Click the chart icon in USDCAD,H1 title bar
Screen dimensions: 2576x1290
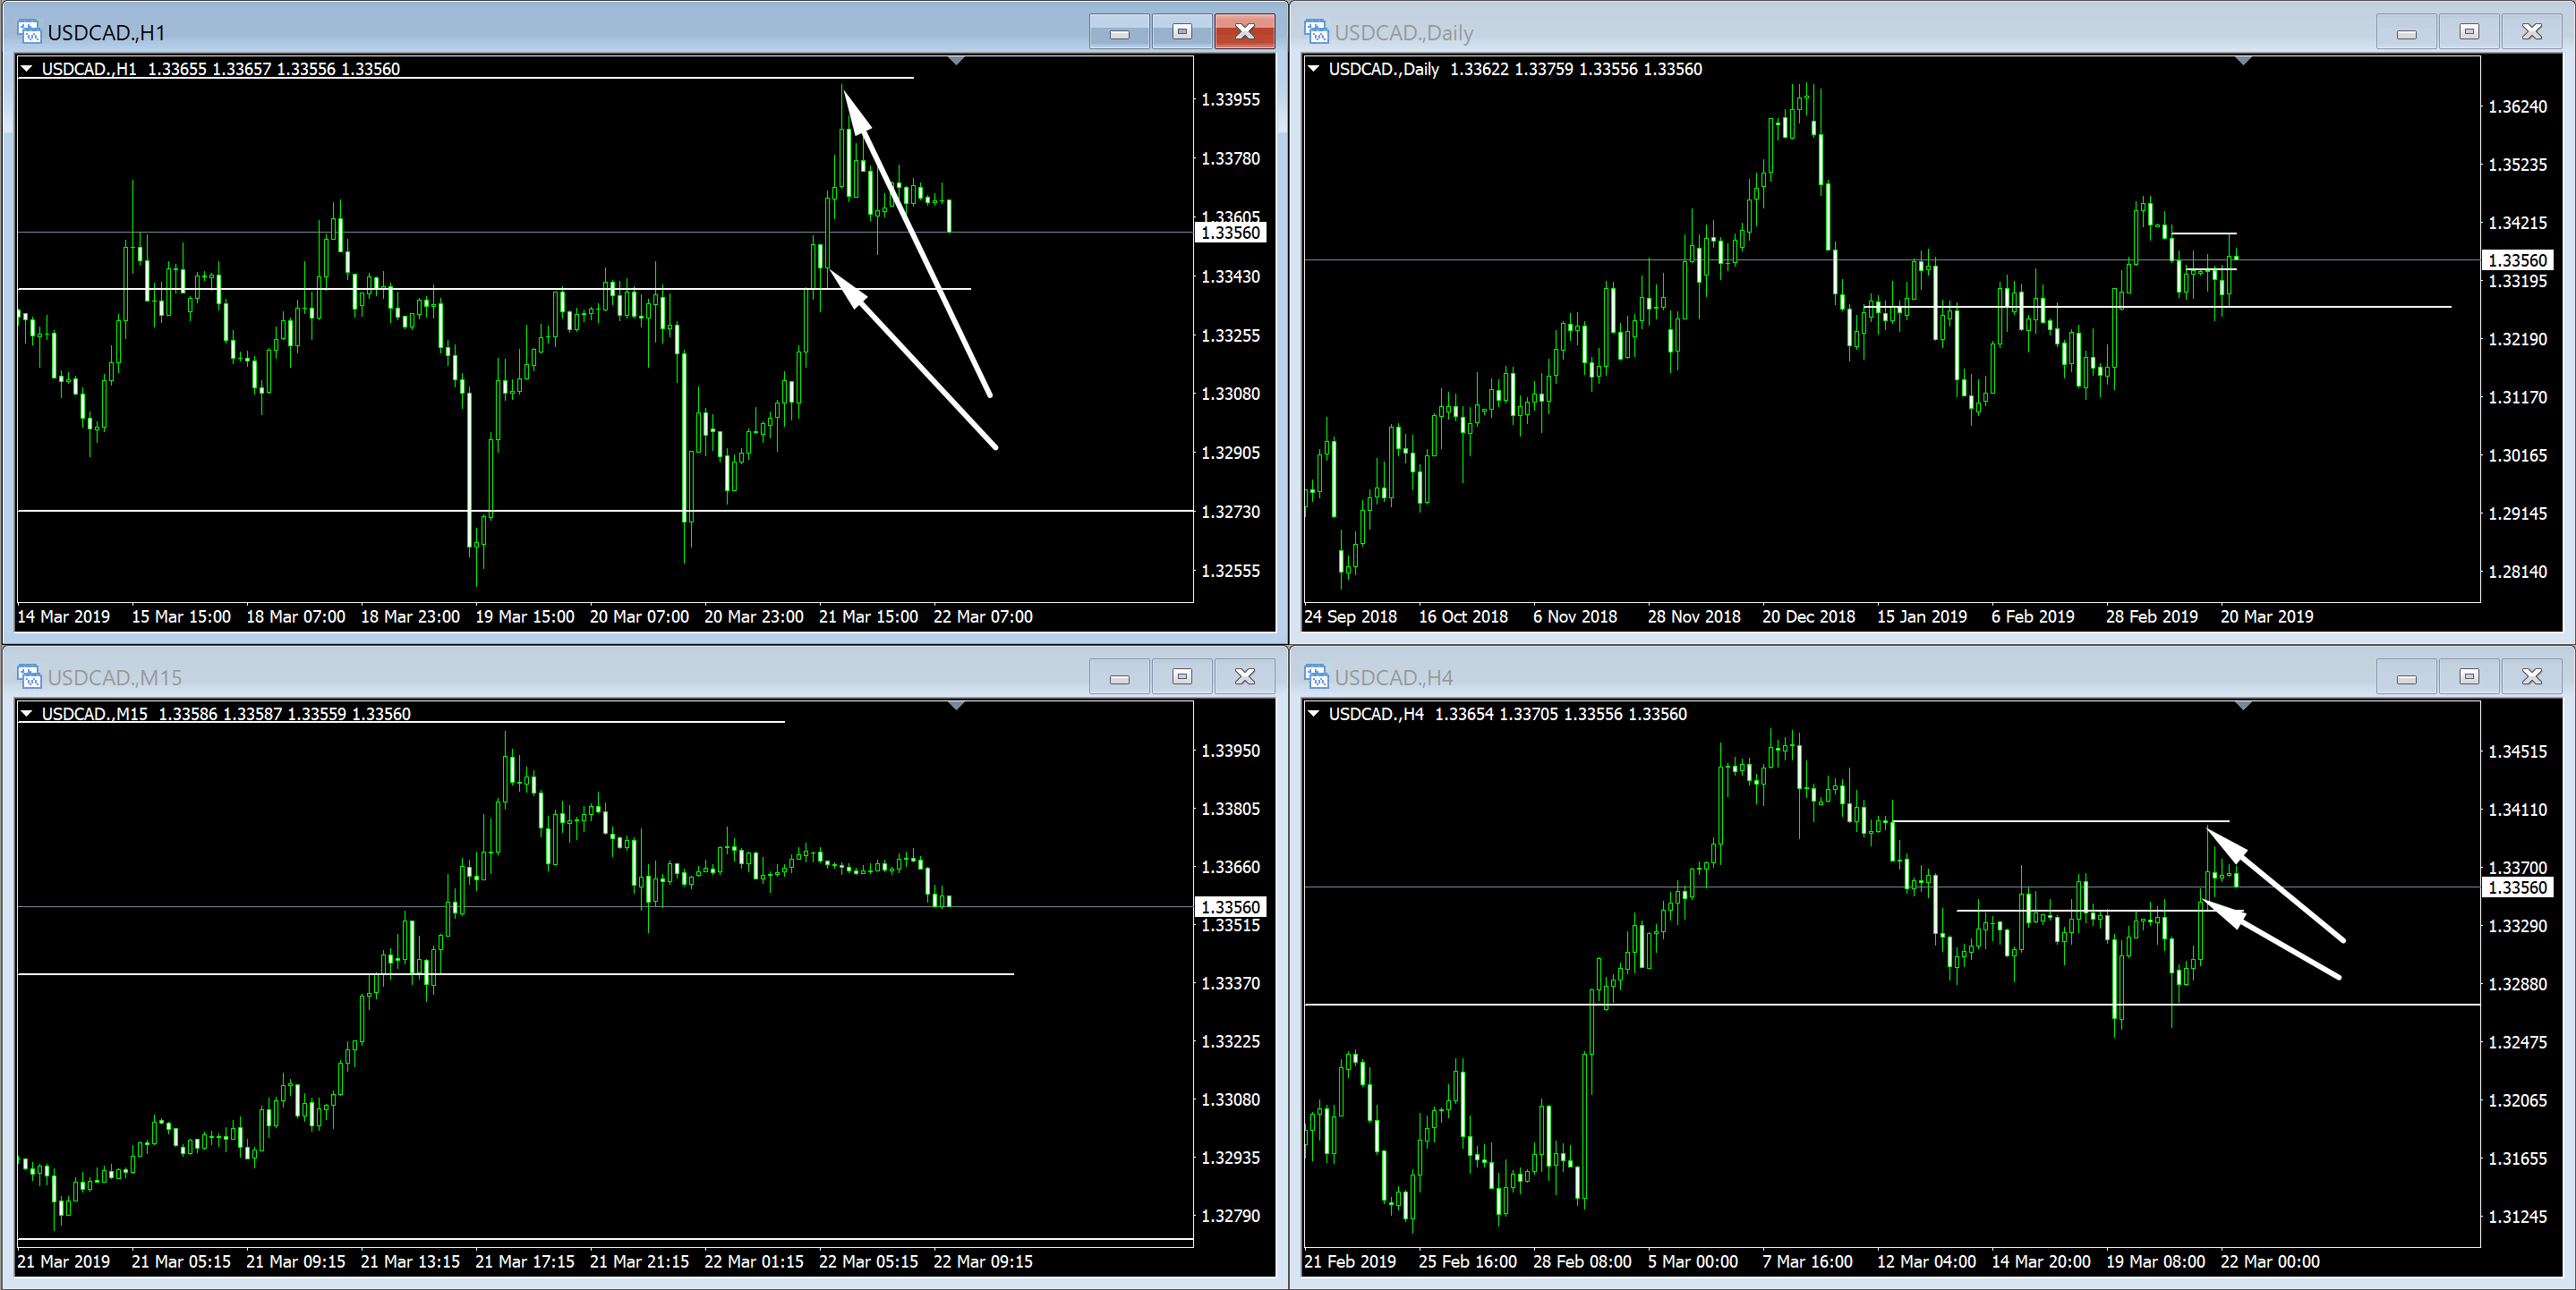click(29, 32)
